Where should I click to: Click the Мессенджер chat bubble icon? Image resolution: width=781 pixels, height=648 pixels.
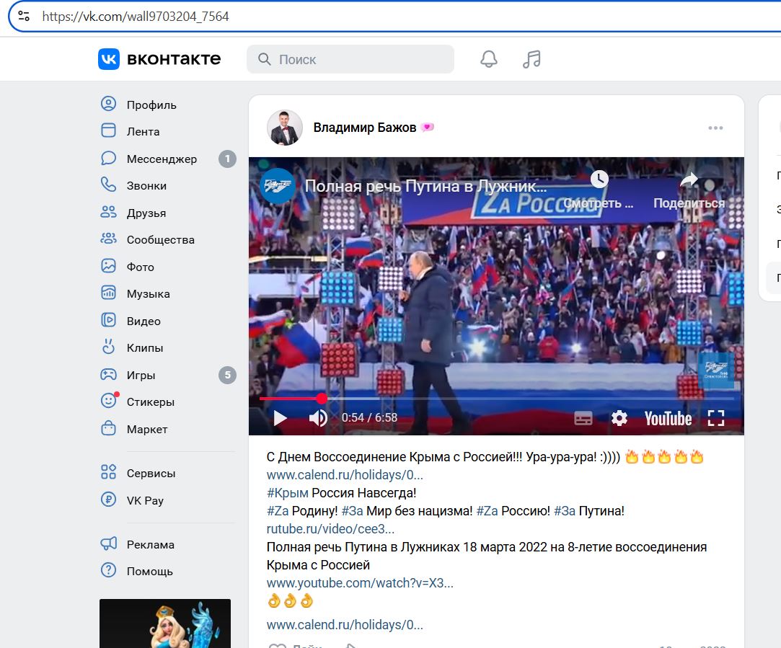click(x=109, y=159)
